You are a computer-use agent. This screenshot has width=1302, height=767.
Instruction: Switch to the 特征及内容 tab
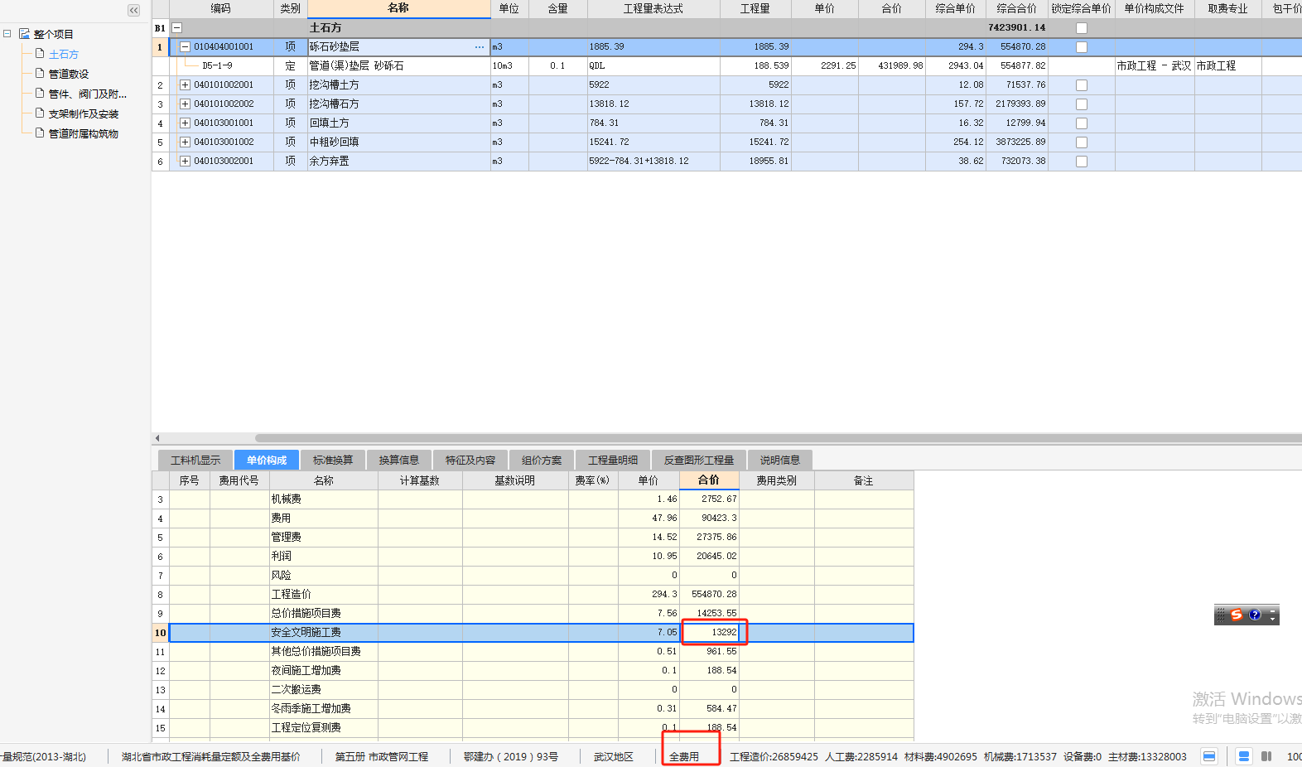point(470,460)
